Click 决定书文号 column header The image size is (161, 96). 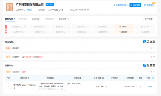(x=25, y=78)
